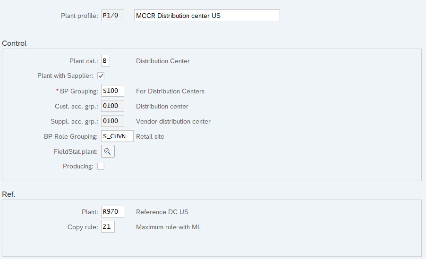Uncheck the Plant with Supplier checkbox
Viewport: 426px width, 259px height.
pos(101,76)
